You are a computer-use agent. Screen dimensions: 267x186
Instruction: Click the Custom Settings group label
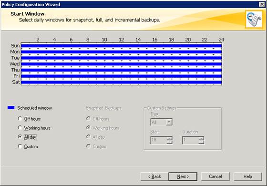coord(162,108)
